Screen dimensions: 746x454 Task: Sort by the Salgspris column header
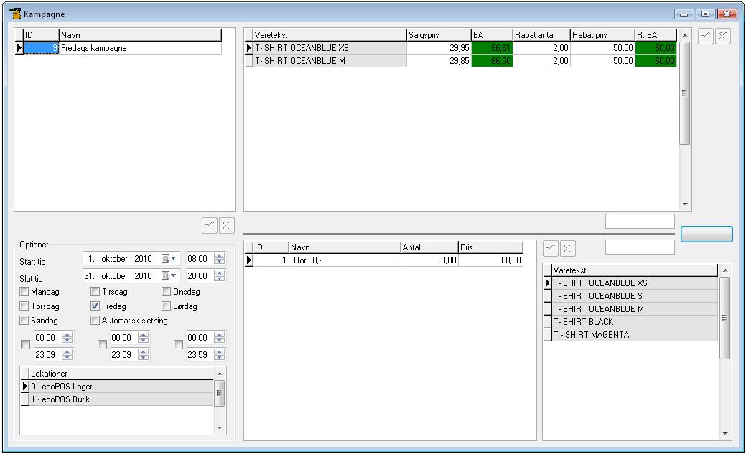point(438,35)
